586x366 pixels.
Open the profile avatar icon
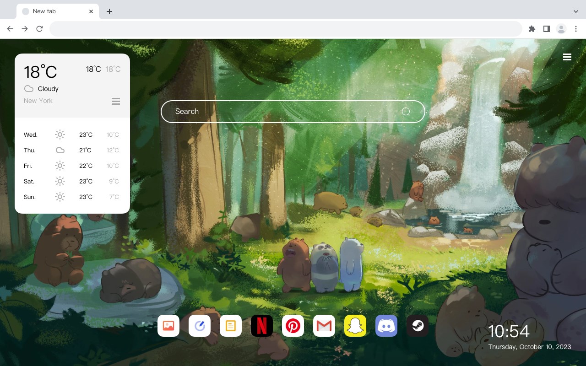(x=561, y=29)
